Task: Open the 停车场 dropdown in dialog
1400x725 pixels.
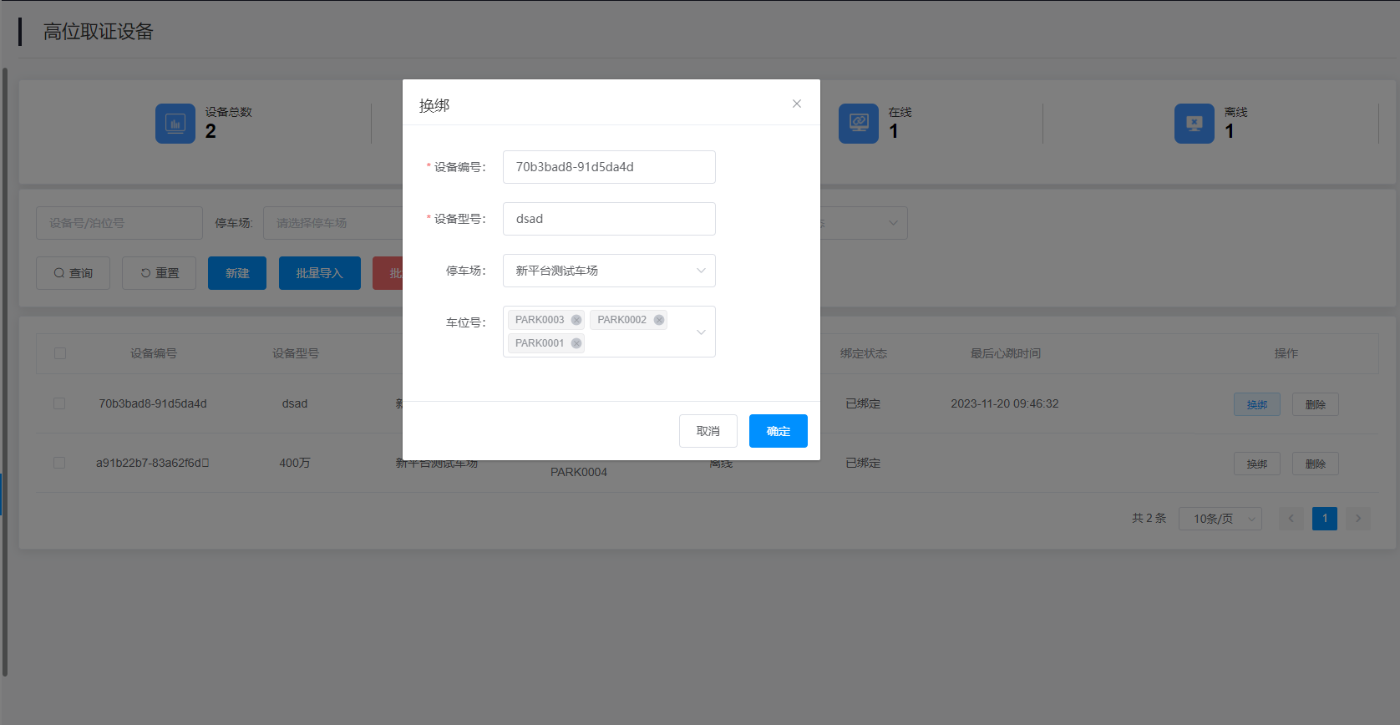Action: pyautogui.click(x=609, y=271)
